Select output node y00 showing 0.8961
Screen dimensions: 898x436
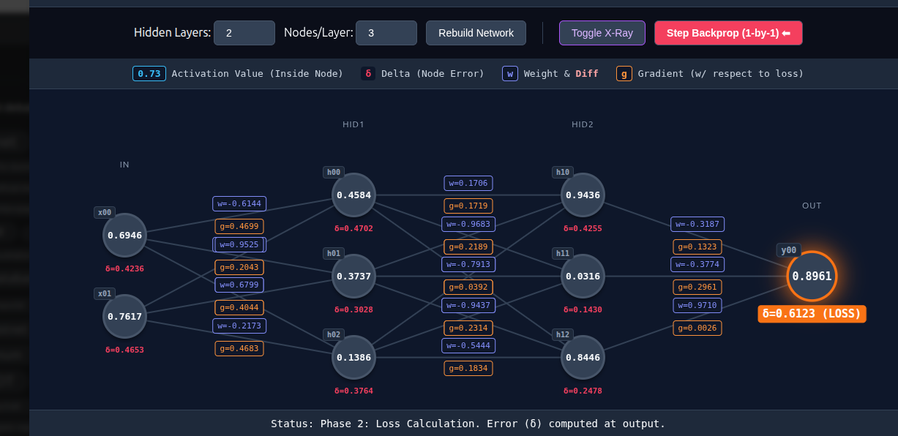(x=812, y=277)
